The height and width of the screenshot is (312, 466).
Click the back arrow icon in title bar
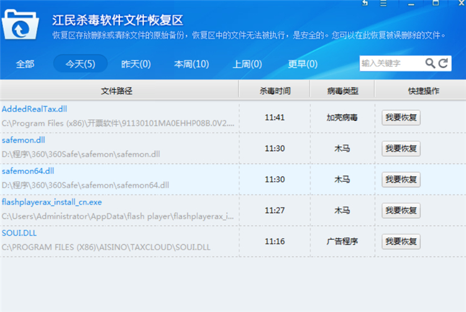coord(364,4)
